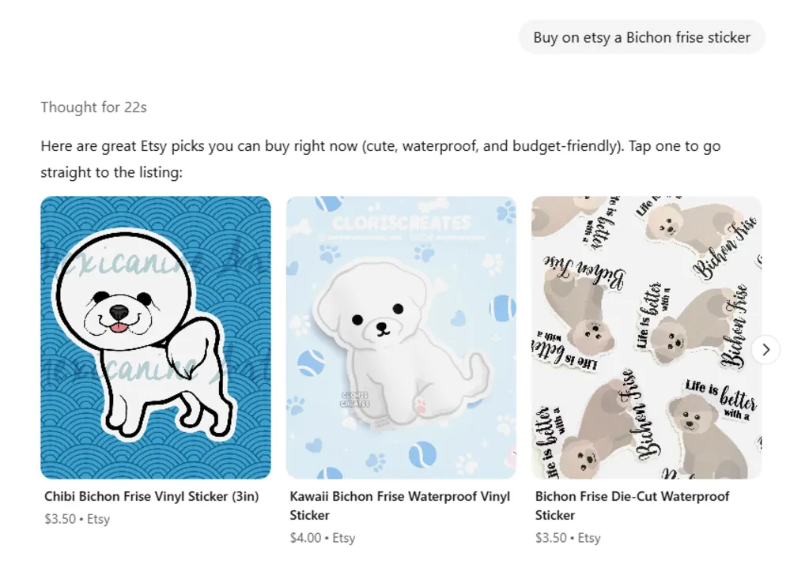809x564 pixels.
Task: Click the pink paw pad on kawaii puppy
Action: (421, 404)
